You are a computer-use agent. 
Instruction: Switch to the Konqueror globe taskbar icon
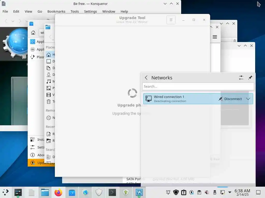pos(85,192)
